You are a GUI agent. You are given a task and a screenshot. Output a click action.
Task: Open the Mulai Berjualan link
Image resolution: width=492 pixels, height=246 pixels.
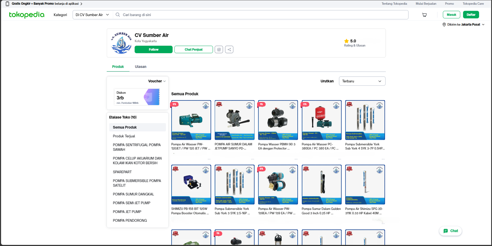pyautogui.click(x=426, y=4)
